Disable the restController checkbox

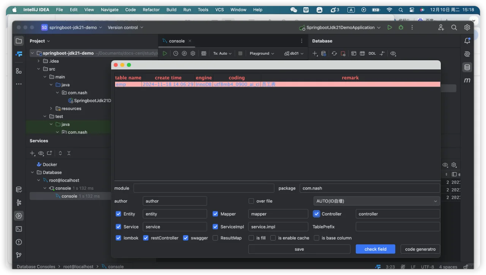click(146, 238)
